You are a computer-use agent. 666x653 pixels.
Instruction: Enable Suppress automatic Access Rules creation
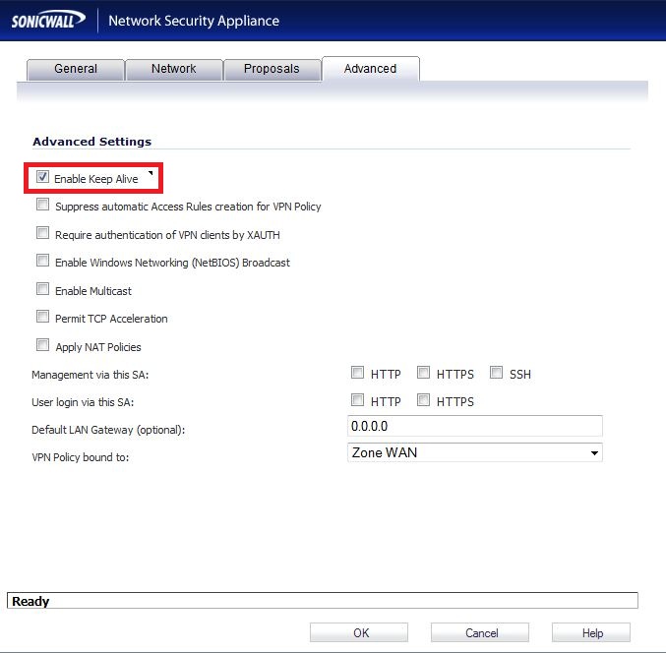(x=42, y=206)
